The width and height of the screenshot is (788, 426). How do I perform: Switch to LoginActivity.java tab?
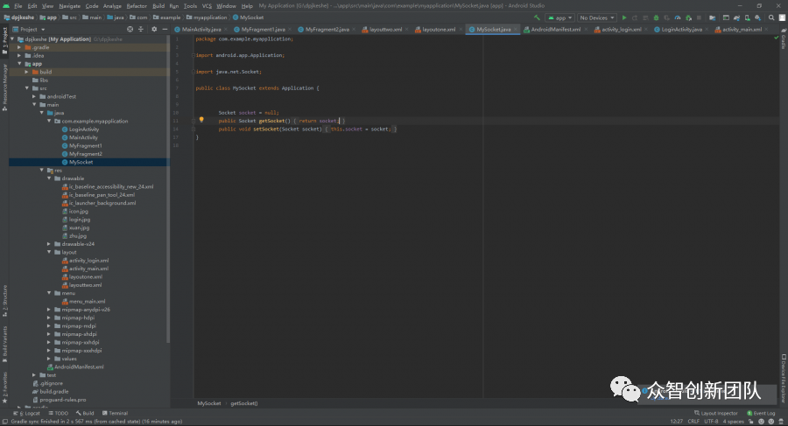681,29
